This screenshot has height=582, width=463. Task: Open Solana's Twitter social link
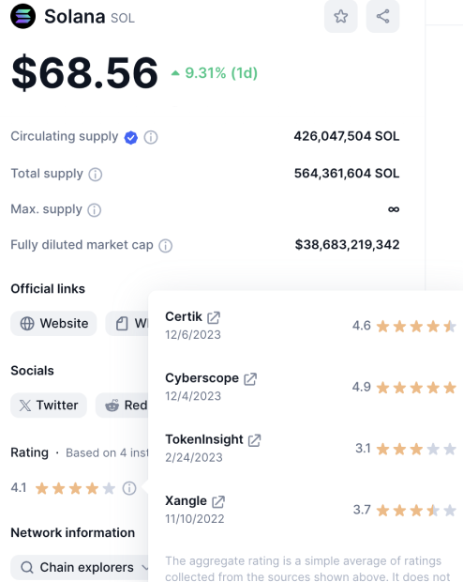point(49,406)
